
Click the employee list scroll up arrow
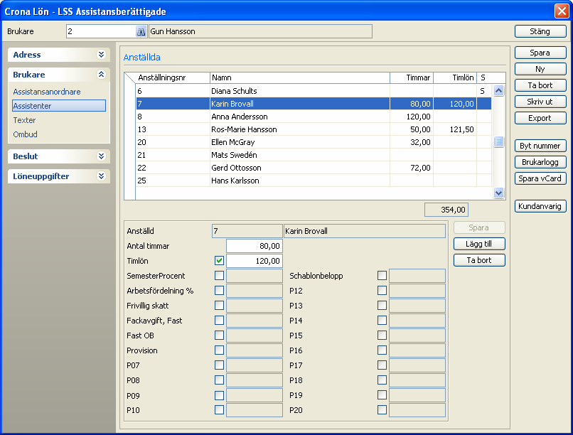tap(499, 90)
